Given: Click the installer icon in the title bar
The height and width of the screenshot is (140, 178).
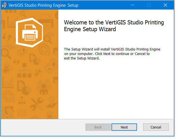Looking at the screenshot, I should (4, 5).
